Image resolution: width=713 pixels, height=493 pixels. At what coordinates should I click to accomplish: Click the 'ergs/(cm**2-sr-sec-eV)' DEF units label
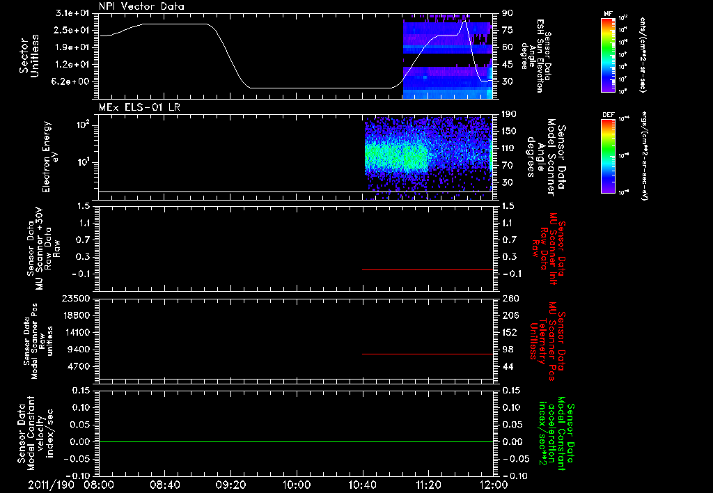click(644, 155)
